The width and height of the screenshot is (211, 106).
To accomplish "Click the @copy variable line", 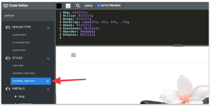I will [x=77, y=19].
